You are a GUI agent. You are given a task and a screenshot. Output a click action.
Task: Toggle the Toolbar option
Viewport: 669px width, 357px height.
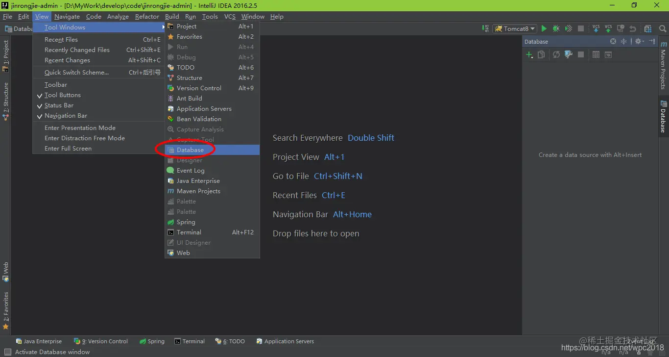point(98,84)
